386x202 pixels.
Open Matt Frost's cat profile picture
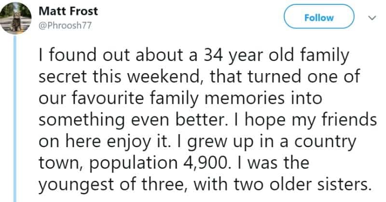[x=16, y=18]
